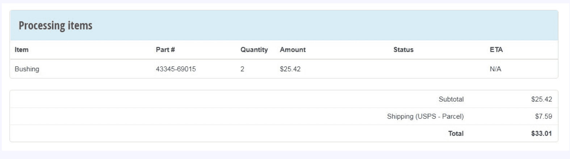The height and width of the screenshot is (159, 570).
Task: Click the Part # column header
Action: pyautogui.click(x=165, y=50)
